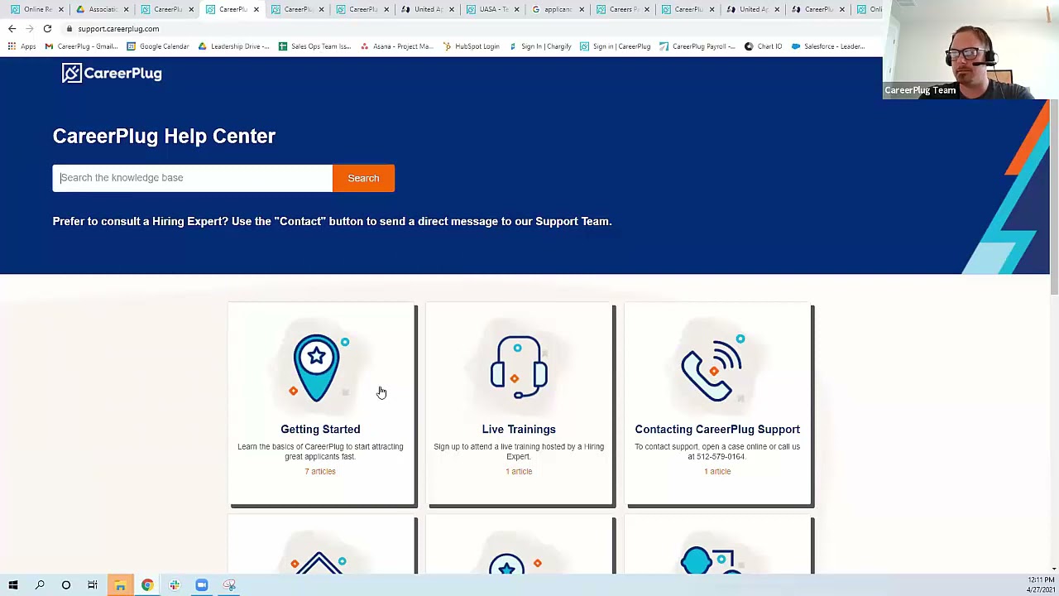Click the browser forward arrow
Viewport: 1059px width, 596px height.
point(30,29)
